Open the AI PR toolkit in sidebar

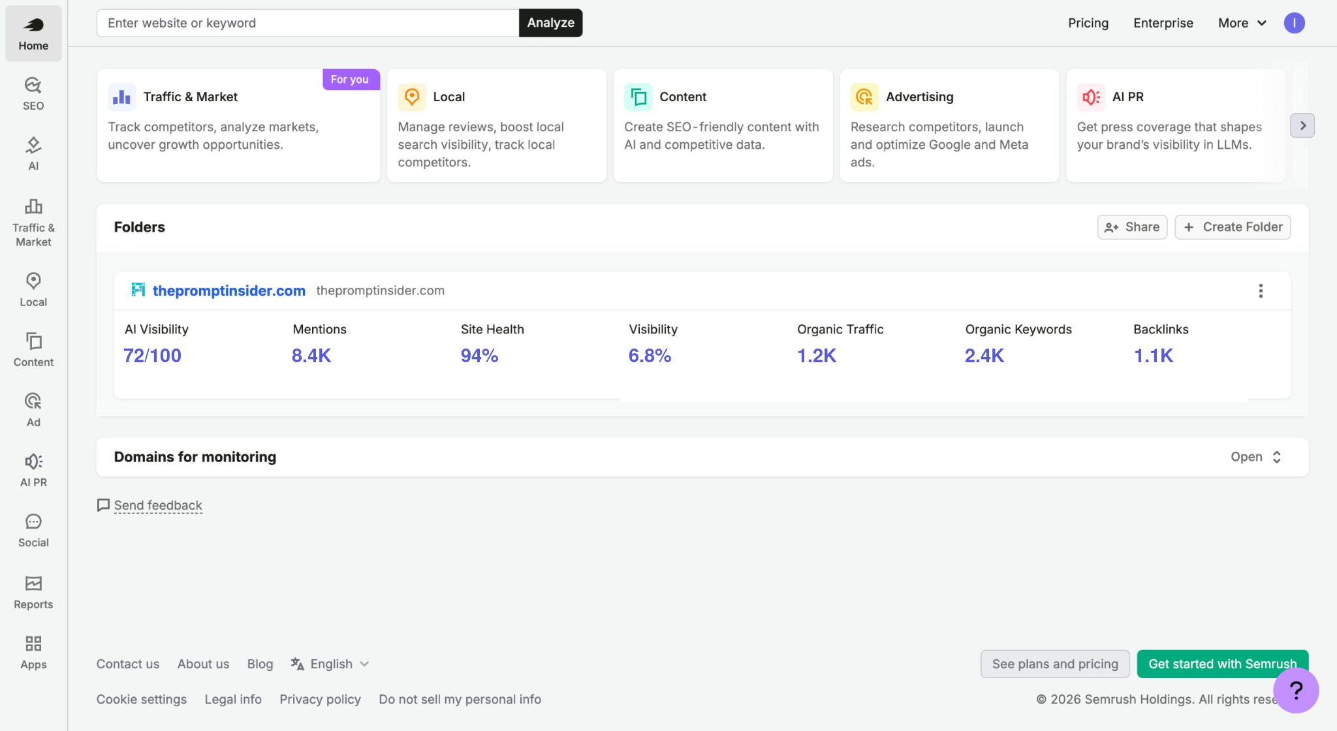33,470
